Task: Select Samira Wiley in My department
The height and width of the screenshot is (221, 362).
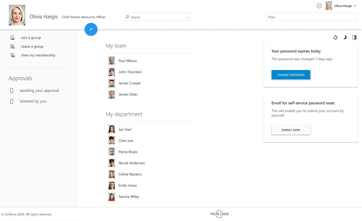Action: tap(129, 197)
